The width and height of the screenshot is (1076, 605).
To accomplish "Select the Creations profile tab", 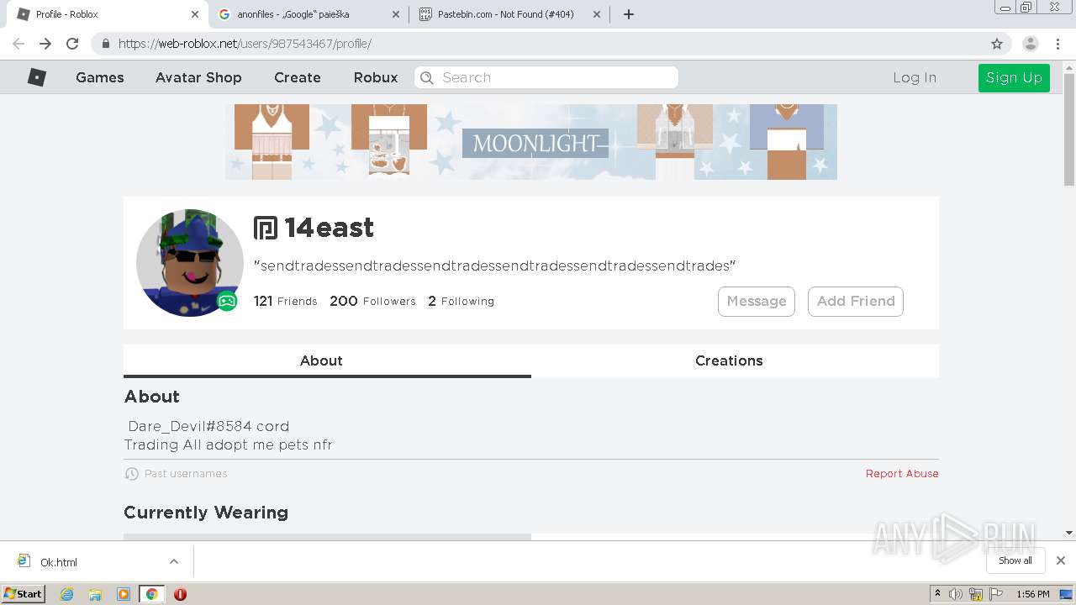I will click(735, 360).
